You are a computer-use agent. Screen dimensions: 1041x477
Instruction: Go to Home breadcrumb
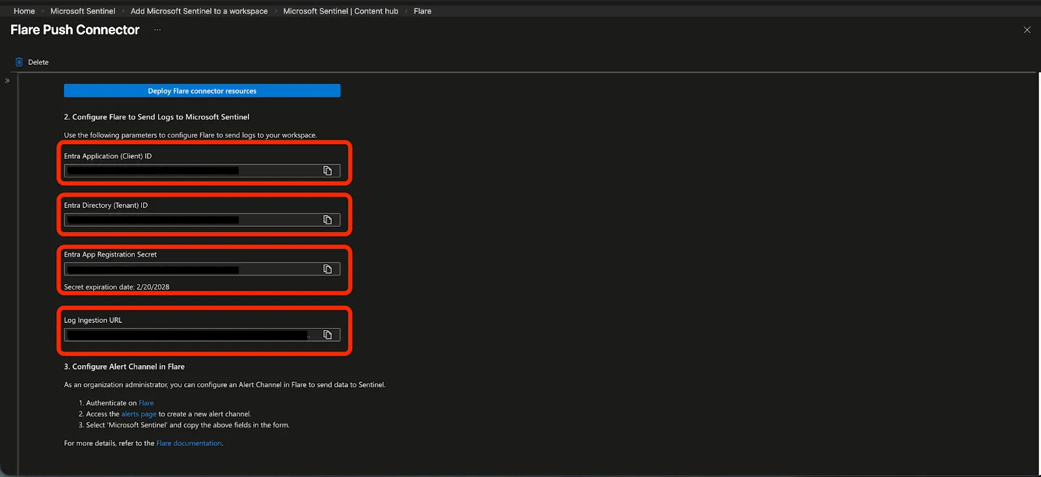click(x=24, y=11)
